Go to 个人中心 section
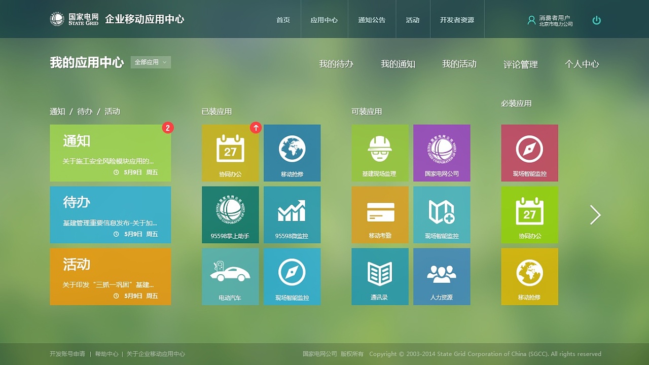Viewport: 649px width, 365px height. (x=582, y=64)
